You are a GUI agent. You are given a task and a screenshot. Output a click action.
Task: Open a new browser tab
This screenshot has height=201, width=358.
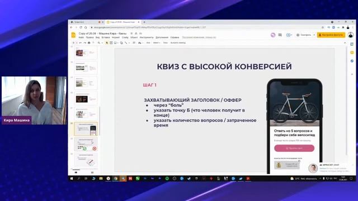[144, 22]
